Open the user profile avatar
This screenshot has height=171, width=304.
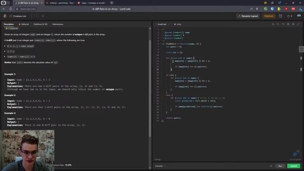(x=299, y=16)
